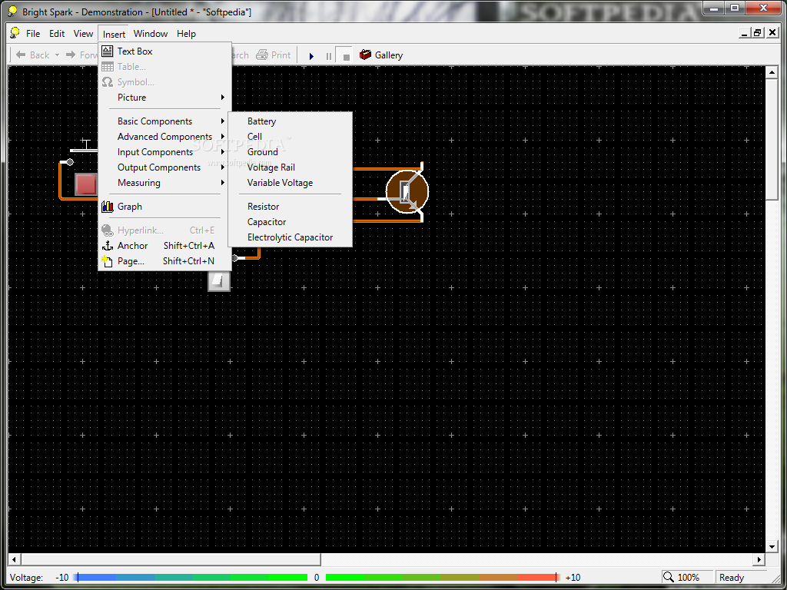The width and height of the screenshot is (787, 590).
Task: Click the horizontal scrollbar left arrow
Action: pyautogui.click(x=14, y=559)
